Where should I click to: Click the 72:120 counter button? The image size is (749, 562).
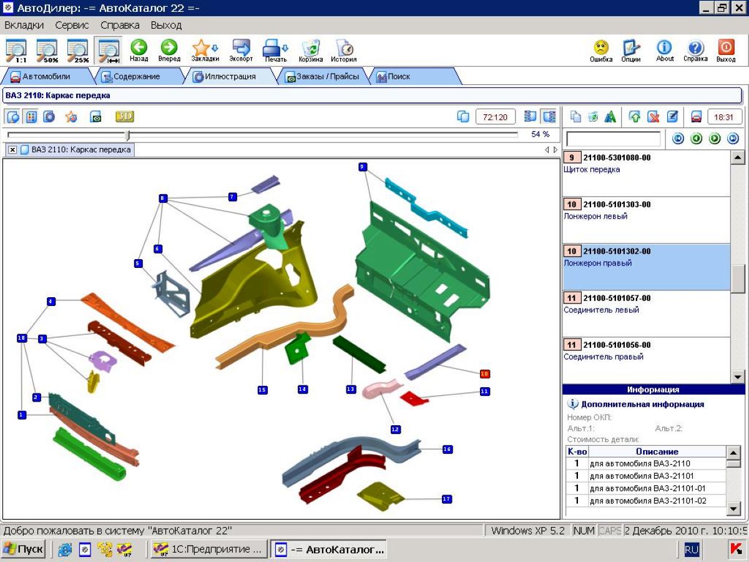click(x=496, y=117)
